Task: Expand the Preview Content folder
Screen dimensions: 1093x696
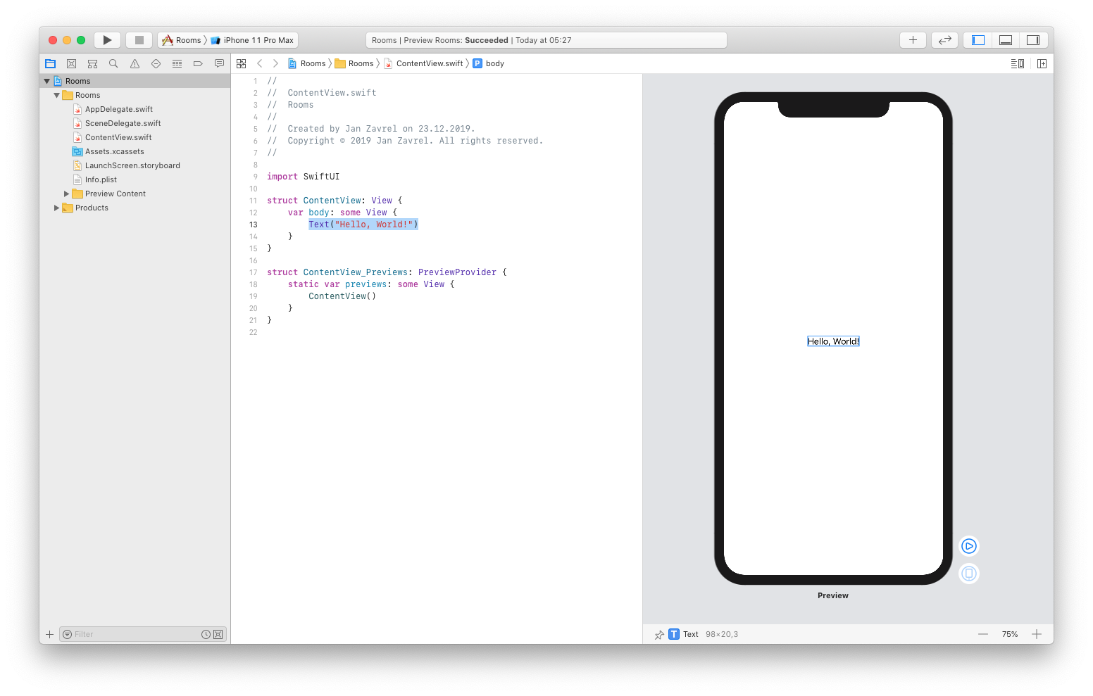Action: (x=66, y=193)
